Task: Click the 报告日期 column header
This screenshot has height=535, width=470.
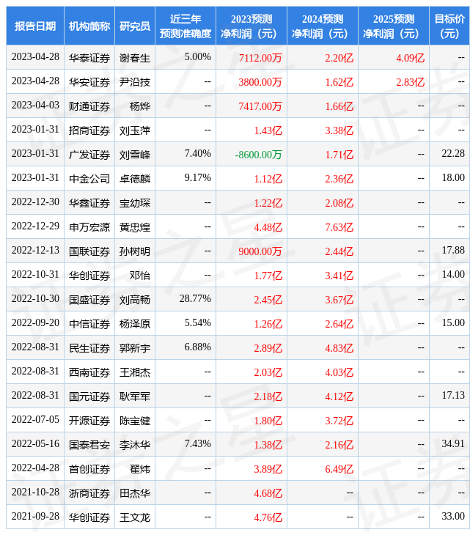Action: tap(35, 26)
